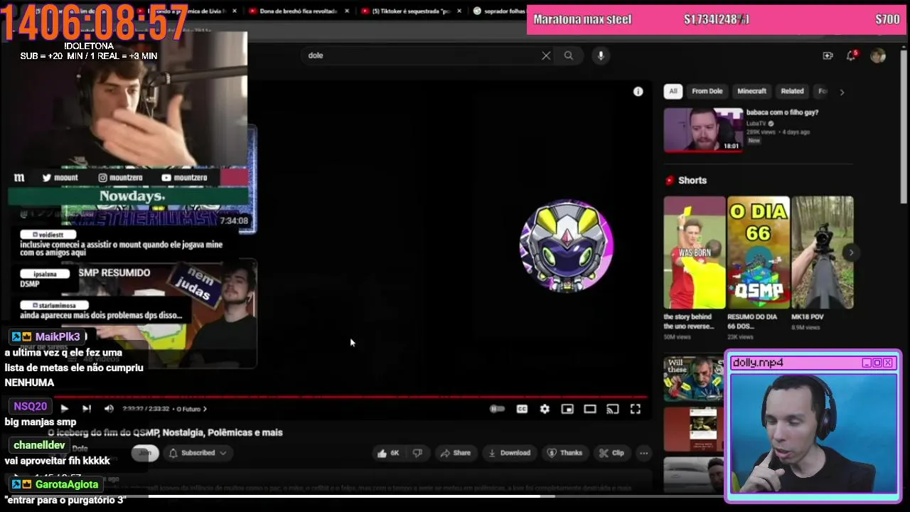Click the Instagram 'mountzero' overlay handle

click(x=120, y=178)
